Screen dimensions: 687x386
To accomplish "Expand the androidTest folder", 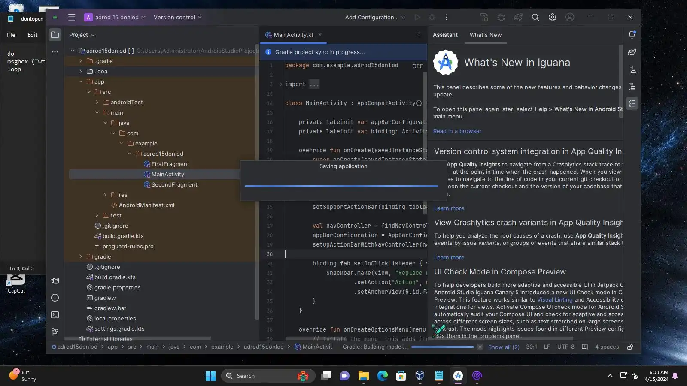I will [x=97, y=102].
